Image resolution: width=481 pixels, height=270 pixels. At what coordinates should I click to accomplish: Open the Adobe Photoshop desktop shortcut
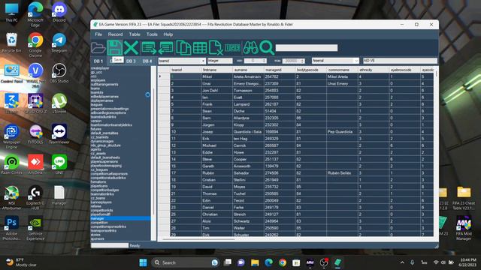tap(12, 228)
